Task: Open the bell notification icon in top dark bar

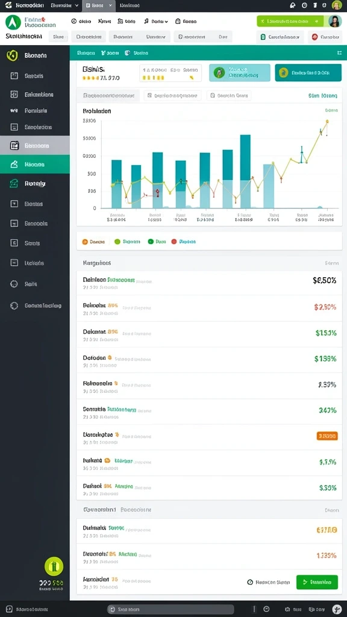Action: click(x=292, y=5)
